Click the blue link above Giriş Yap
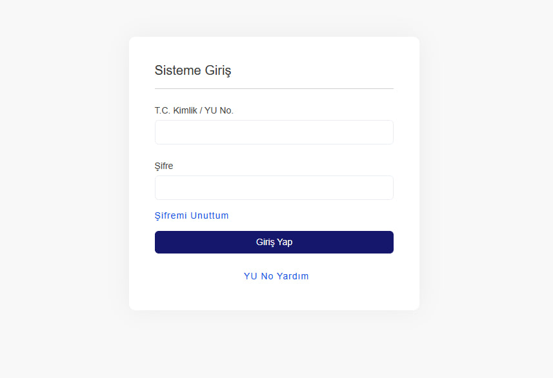 coord(192,215)
